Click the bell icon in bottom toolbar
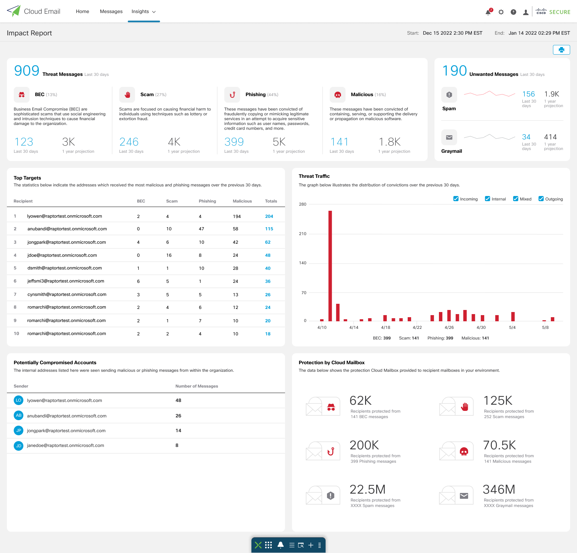The height and width of the screenshot is (553, 577). tap(281, 545)
